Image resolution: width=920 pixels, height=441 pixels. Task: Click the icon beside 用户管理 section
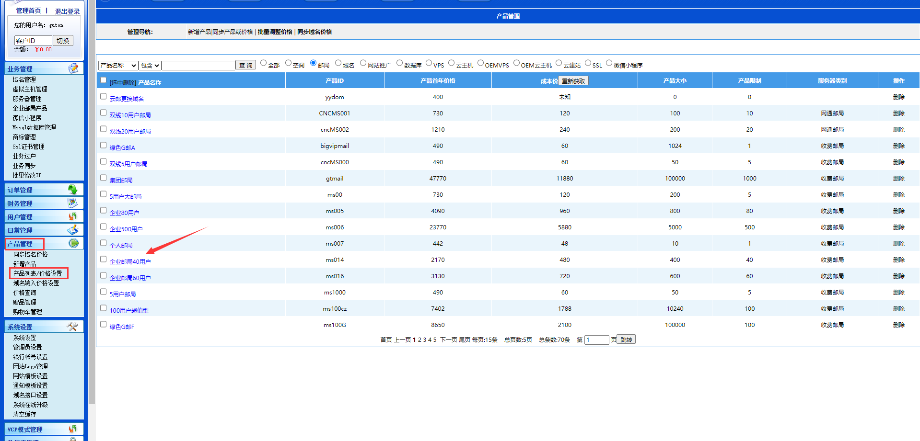coord(73,216)
